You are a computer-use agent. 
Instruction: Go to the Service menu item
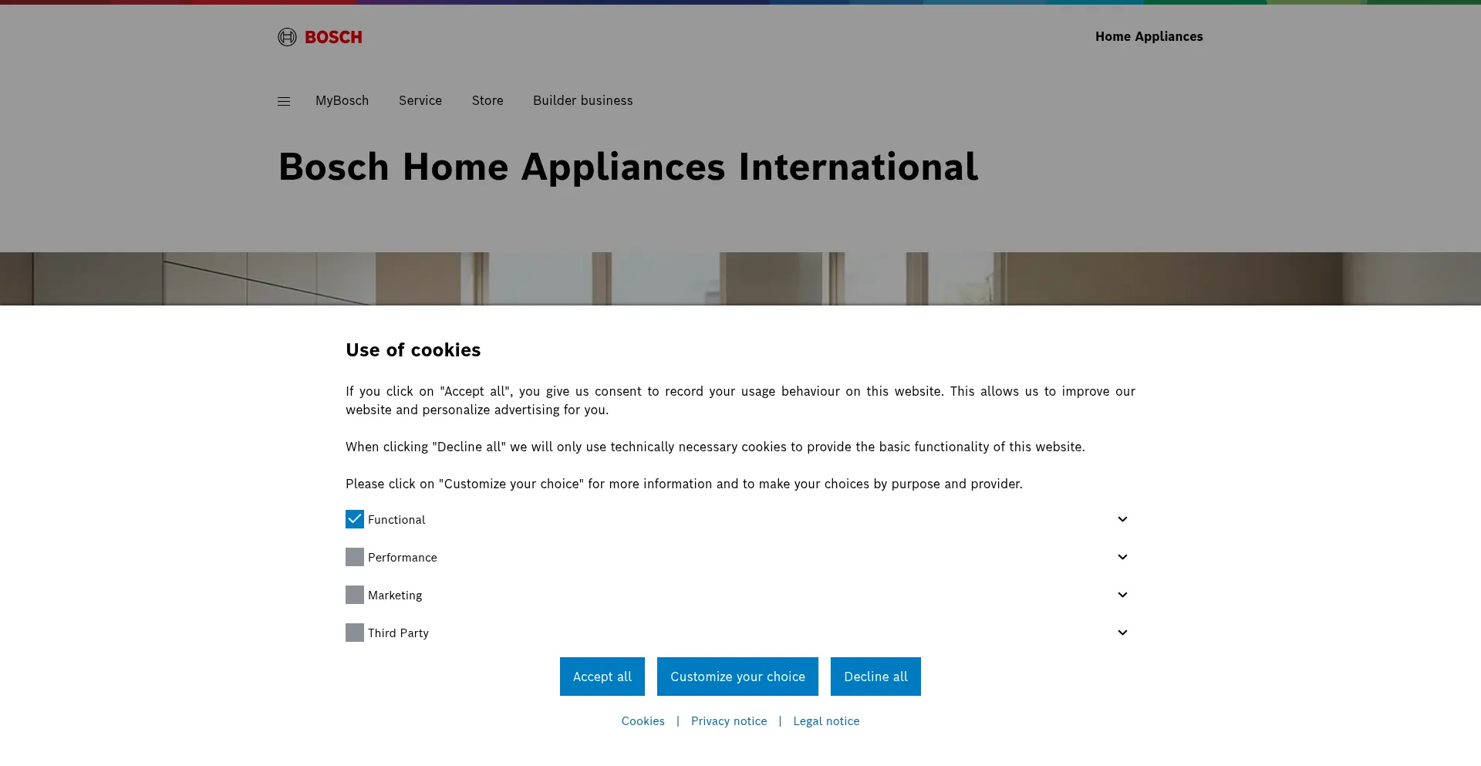[420, 100]
